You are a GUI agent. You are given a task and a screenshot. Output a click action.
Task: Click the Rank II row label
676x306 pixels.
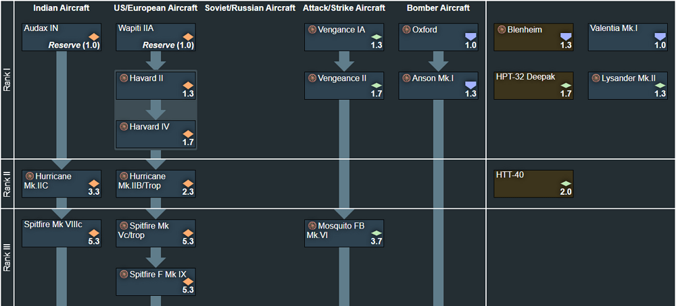coord(7,184)
